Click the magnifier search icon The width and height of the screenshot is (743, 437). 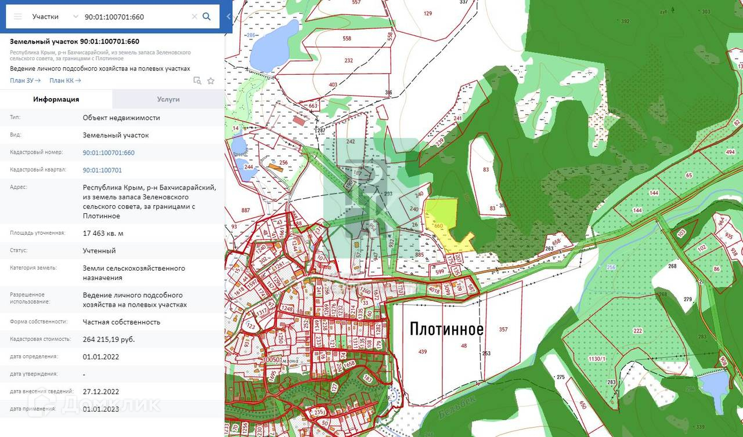pyautogui.click(x=207, y=17)
